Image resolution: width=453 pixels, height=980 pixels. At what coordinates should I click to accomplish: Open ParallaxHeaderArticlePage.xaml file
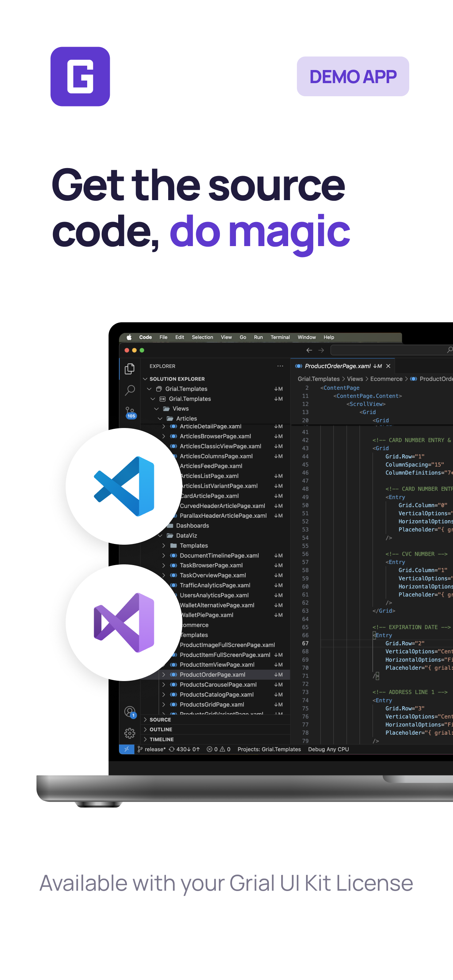click(x=223, y=516)
